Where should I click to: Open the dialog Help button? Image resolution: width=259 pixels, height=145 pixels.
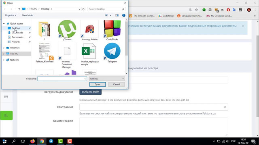tap(124, 15)
